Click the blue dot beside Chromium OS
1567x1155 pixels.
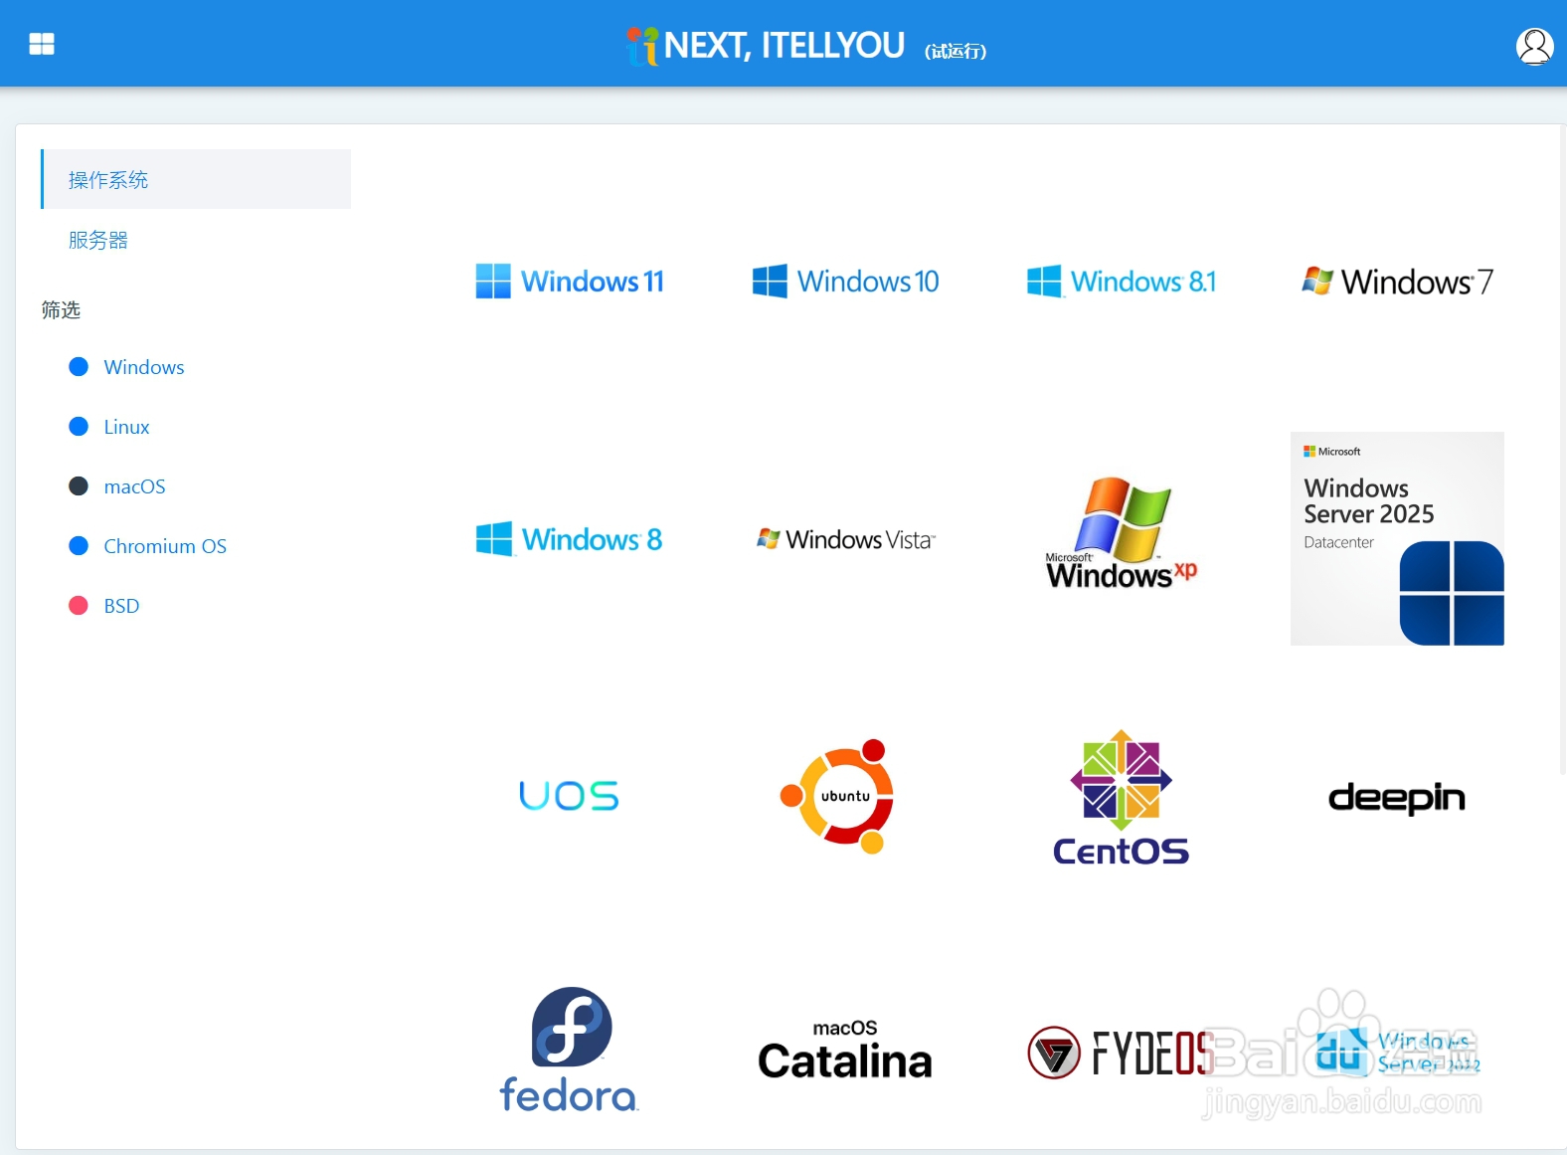coord(79,546)
